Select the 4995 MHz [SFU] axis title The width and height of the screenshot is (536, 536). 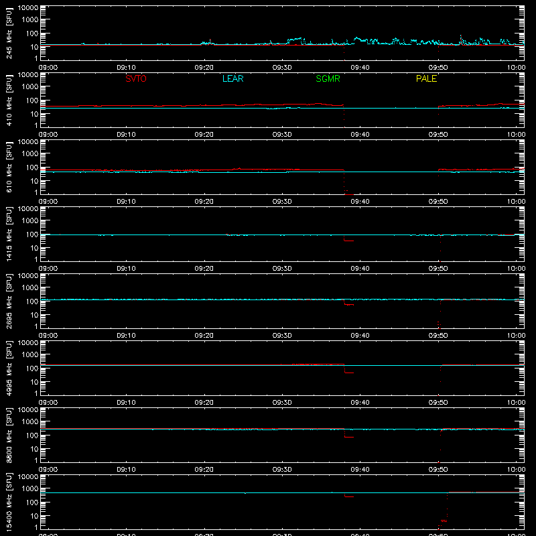click(9, 368)
